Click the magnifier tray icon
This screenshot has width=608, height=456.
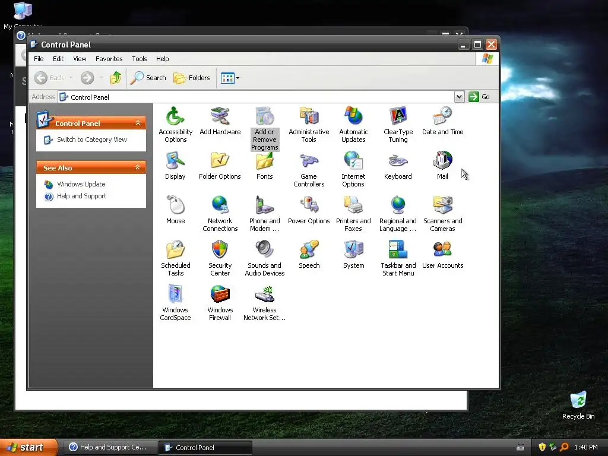coord(564,448)
